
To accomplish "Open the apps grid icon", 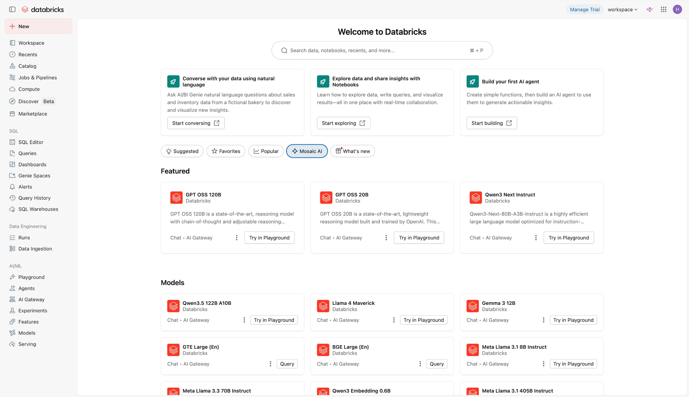I will [663, 9].
